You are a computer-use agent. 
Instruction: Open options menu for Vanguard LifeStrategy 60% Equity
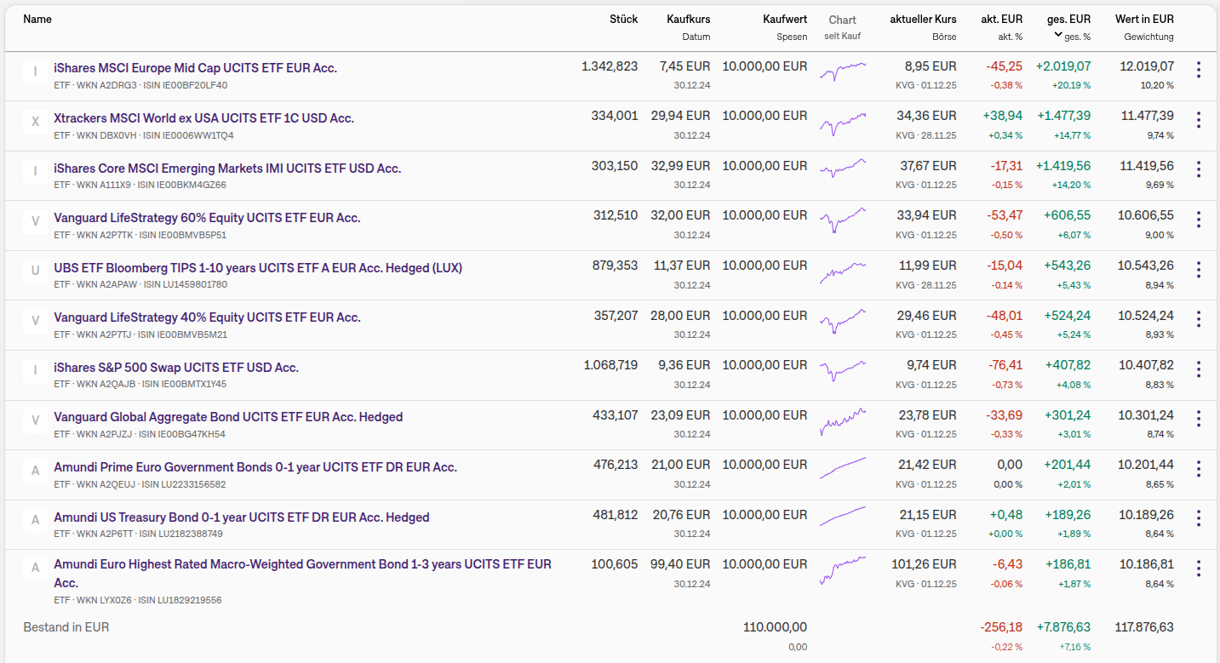point(1199,220)
